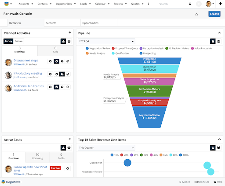
Task: Show team Top 10 revenue items
Action: tap(218, 148)
